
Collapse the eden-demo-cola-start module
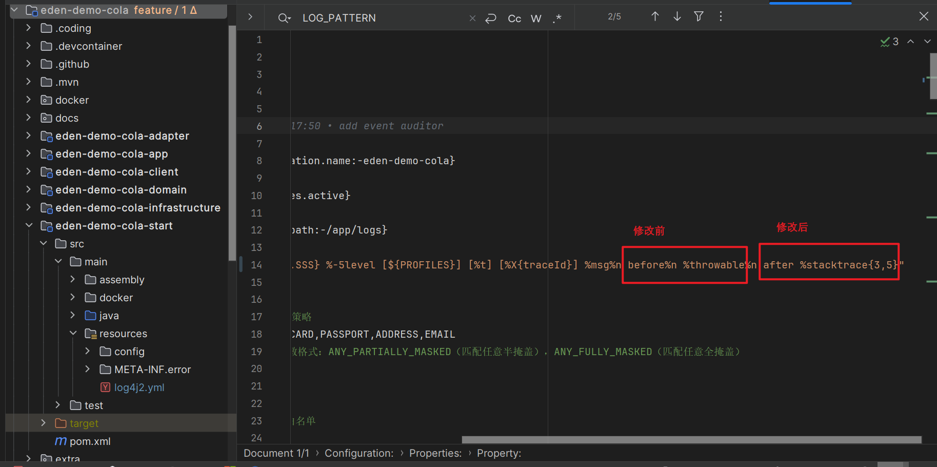tap(29, 226)
